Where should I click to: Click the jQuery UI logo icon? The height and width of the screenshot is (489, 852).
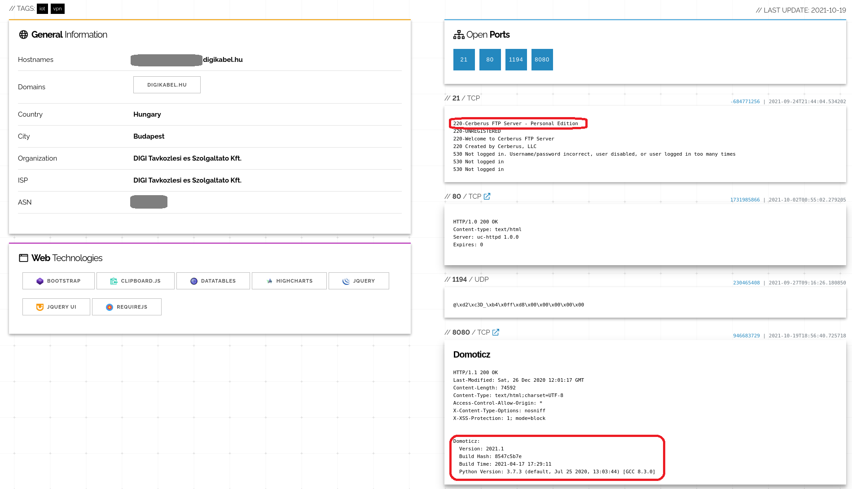[40, 307]
